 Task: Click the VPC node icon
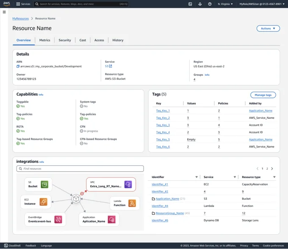tap(128, 184)
